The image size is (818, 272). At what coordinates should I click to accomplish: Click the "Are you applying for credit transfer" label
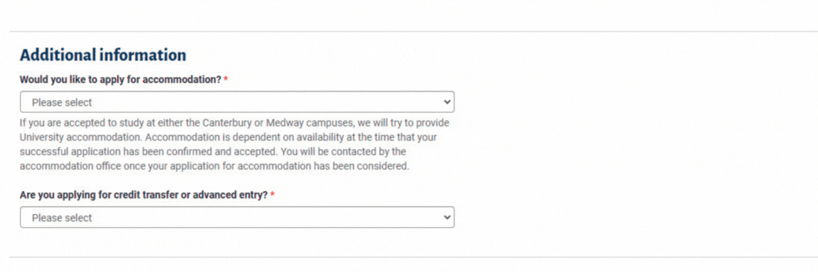click(144, 195)
